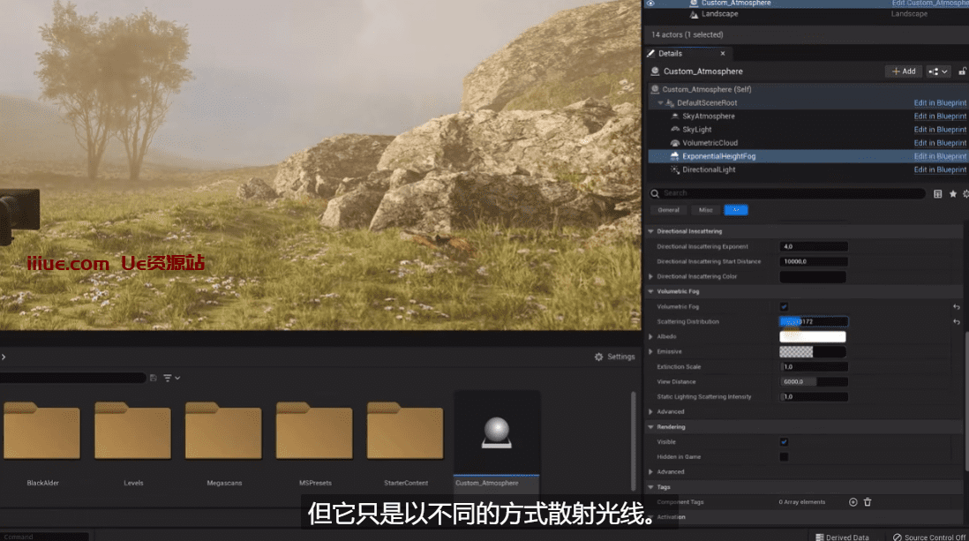Click the lock icon in Details panel
The image size is (969, 541).
point(963,71)
